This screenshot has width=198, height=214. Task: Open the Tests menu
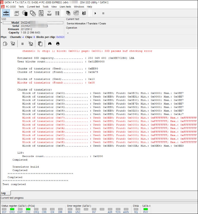[21, 7]
